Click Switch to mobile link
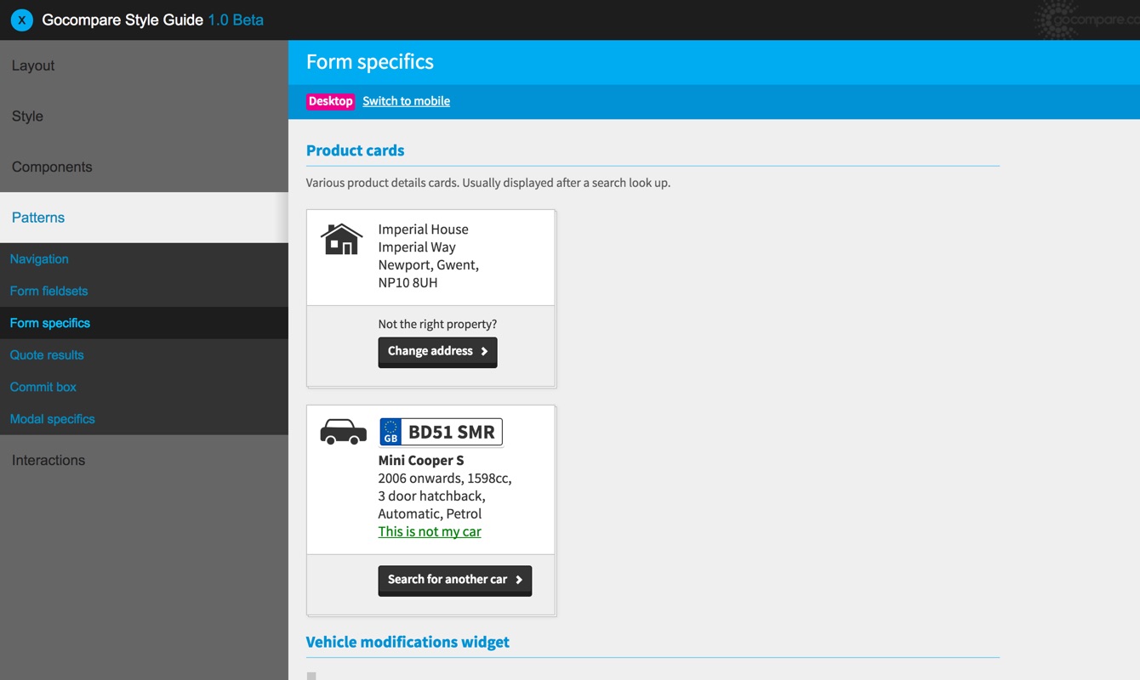The image size is (1140, 680). pyautogui.click(x=406, y=101)
